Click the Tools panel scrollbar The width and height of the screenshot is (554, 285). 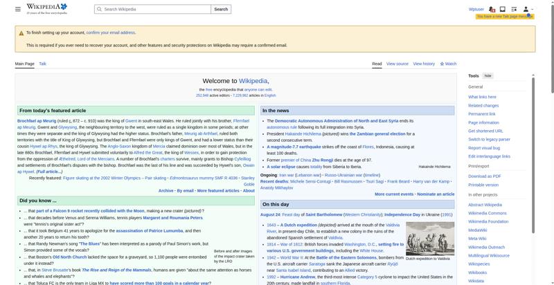click(533, 155)
